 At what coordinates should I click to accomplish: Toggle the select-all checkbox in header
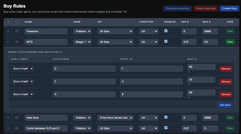(17, 22)
